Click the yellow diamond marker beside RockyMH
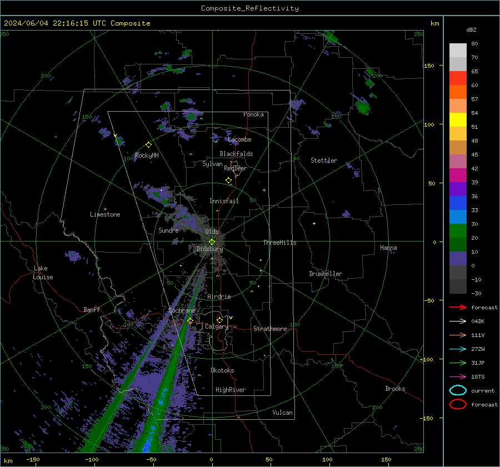500x467 pixels. 148,145
